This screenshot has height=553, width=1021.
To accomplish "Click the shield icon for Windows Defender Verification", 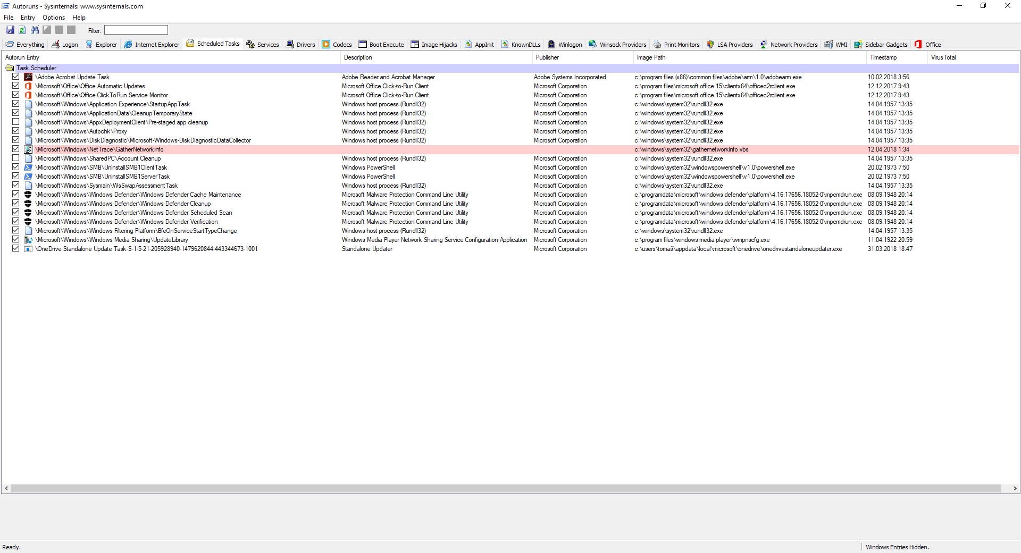I will click(x=28, y=222).
